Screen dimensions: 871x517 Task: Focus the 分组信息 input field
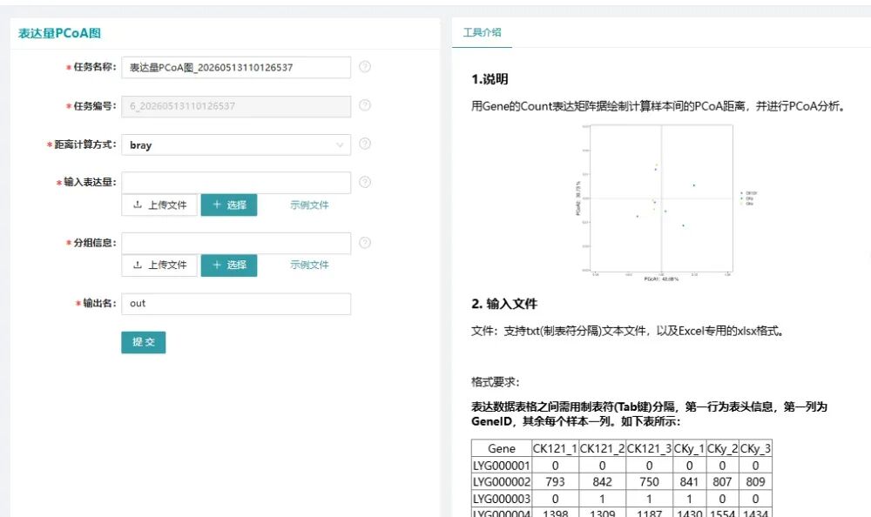[236, 243]
